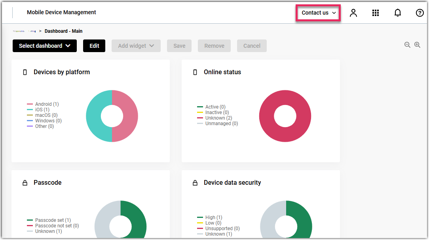Click the lock icon beside Device data security
This screenshot has height=240, width=429.
click(x=195, y=183)
